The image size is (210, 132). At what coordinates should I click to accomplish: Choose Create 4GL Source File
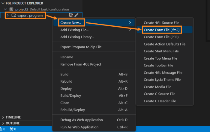coord(161,22)
